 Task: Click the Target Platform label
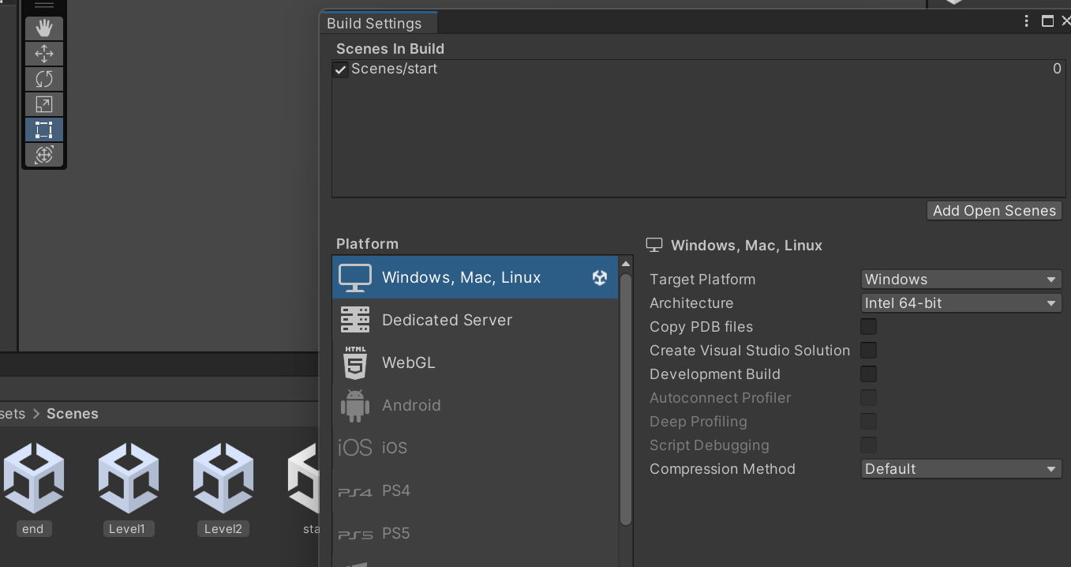point(702,280)
